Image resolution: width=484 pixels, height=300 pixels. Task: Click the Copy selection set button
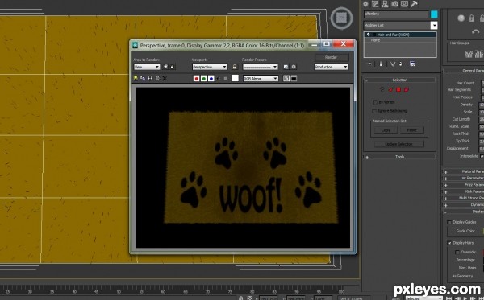click(x=386, y=130)
